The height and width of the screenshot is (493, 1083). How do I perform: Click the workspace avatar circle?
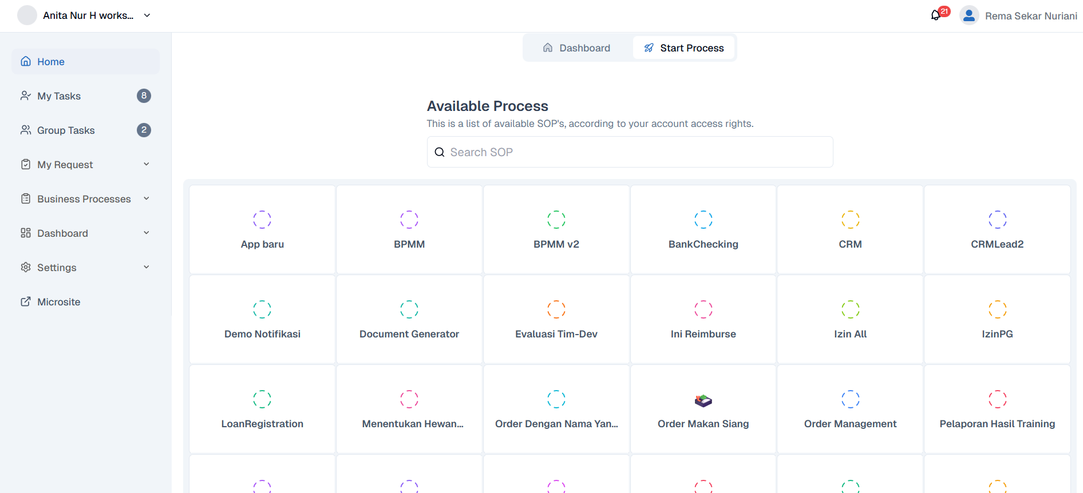point(27,15)
